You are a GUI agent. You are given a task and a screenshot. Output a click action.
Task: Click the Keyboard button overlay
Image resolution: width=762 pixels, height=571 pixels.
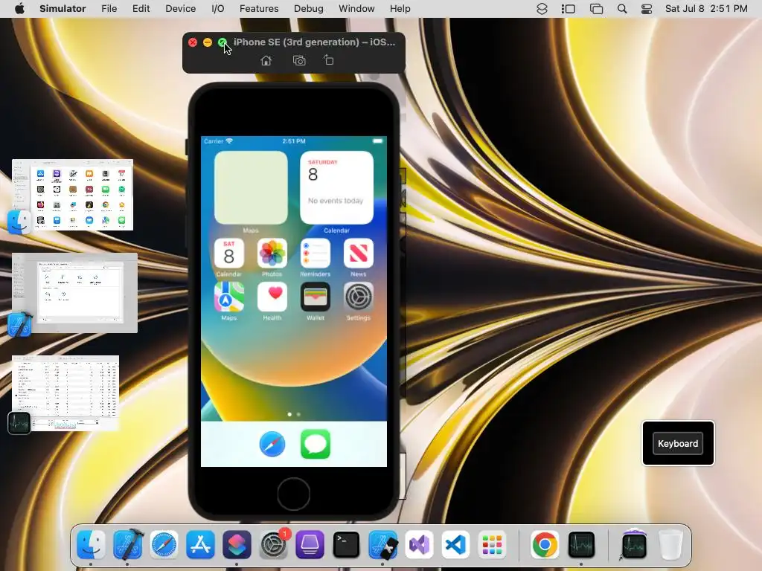coord(678,443)
